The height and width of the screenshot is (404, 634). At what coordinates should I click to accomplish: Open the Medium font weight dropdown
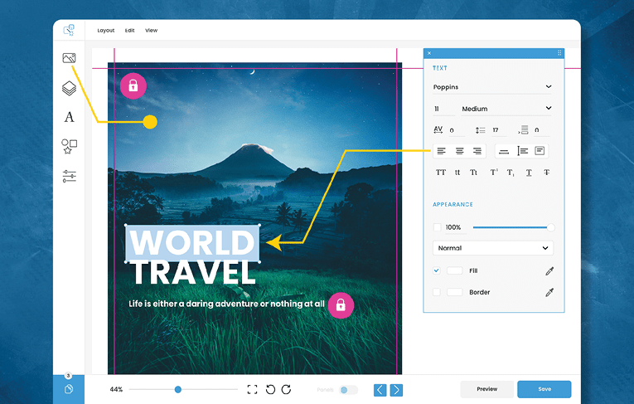coord(505,109)
